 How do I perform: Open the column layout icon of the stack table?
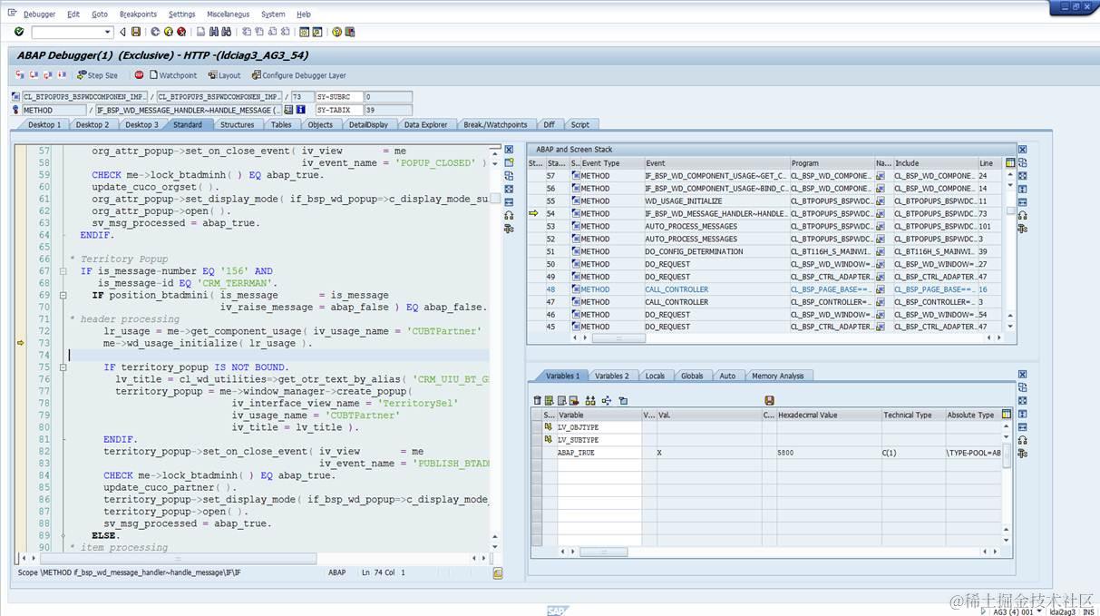[1010, 163]
